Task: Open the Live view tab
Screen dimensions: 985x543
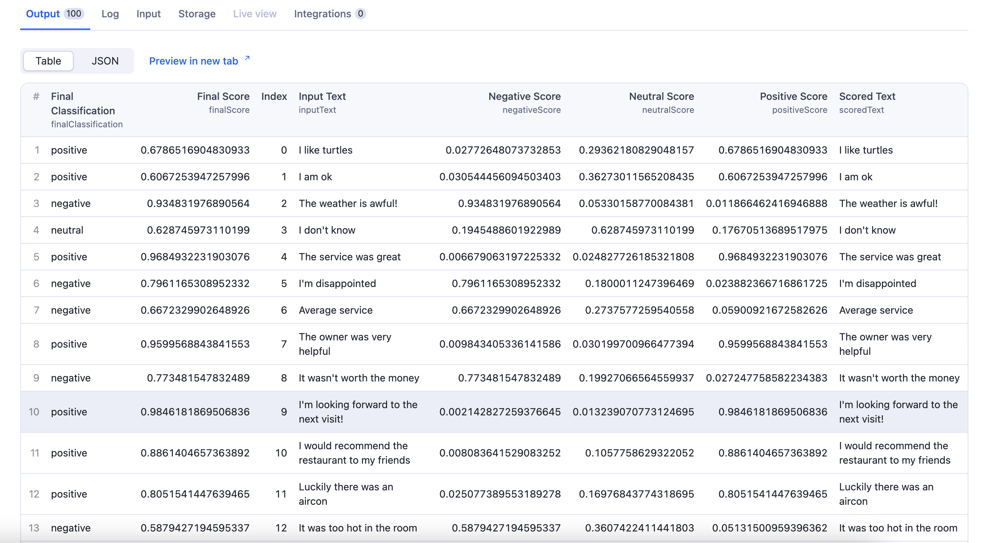Action: tap(255, 14)
